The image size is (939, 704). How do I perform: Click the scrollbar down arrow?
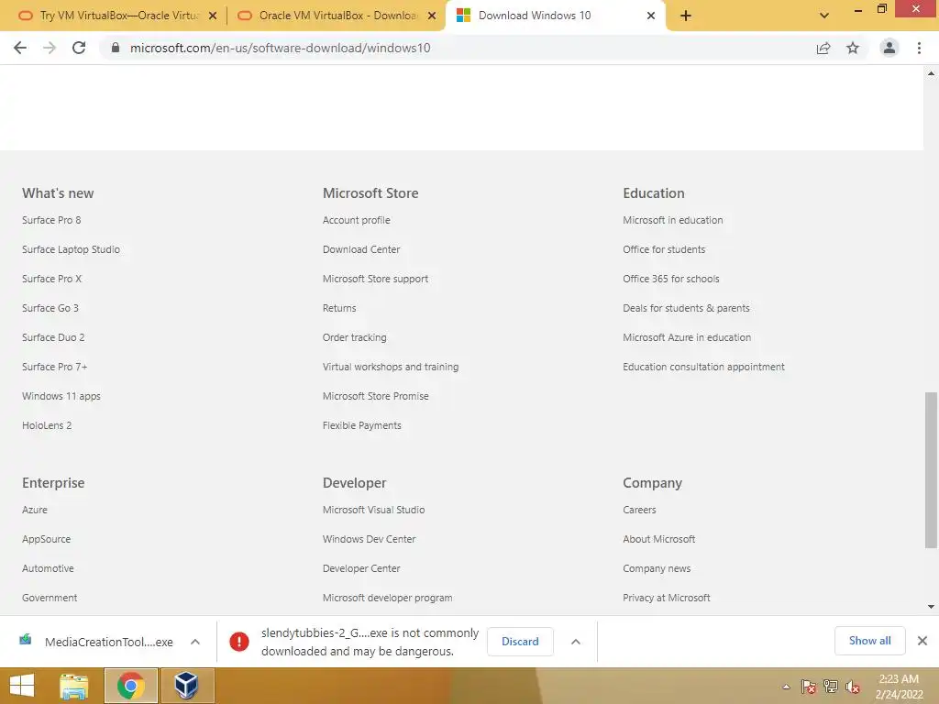(931, 607)
